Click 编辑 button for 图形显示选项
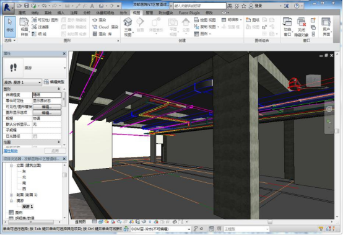 click(47, 113)
